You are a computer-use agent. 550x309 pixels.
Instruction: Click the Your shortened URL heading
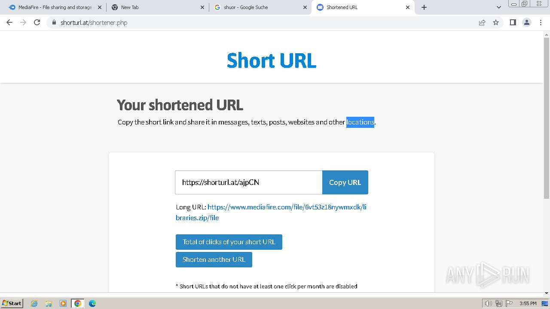point(180,105)
